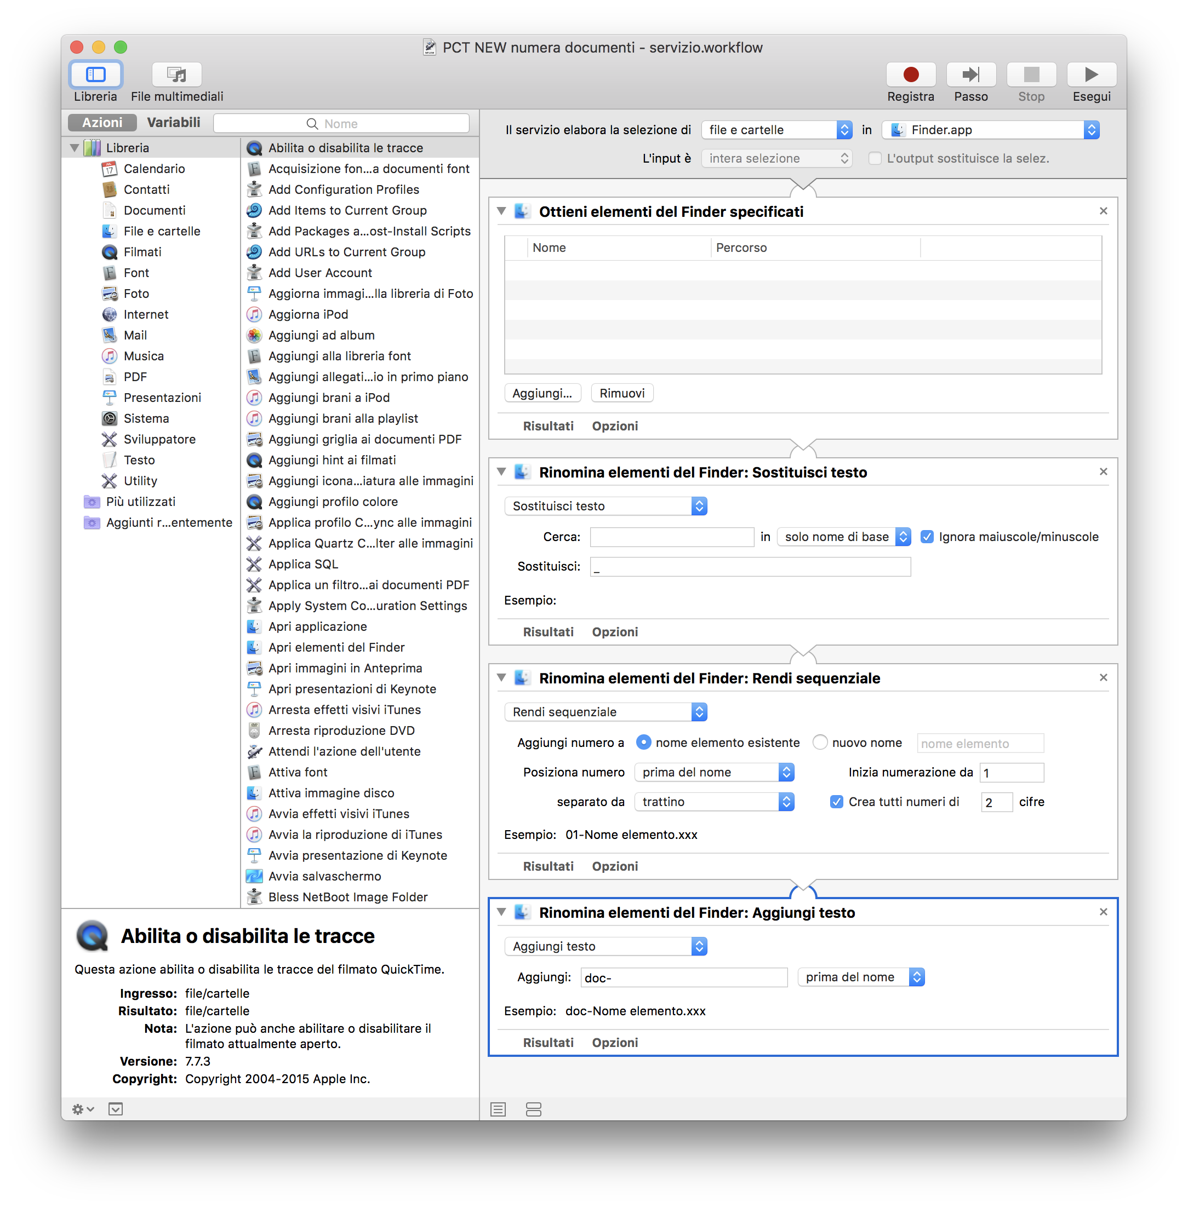This screenshot has height=1208, width=1188.
Task: Click the Aggiungi doc- text field
Action: click(x=684, y=978)
